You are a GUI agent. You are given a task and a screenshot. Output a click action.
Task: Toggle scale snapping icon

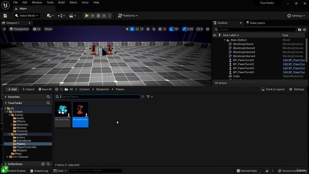[184, 29]
